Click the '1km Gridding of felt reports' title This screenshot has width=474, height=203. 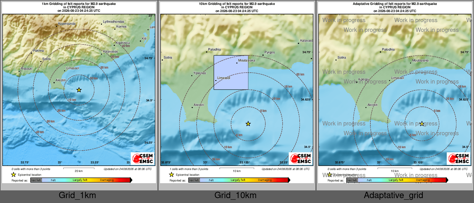point(79,4)
